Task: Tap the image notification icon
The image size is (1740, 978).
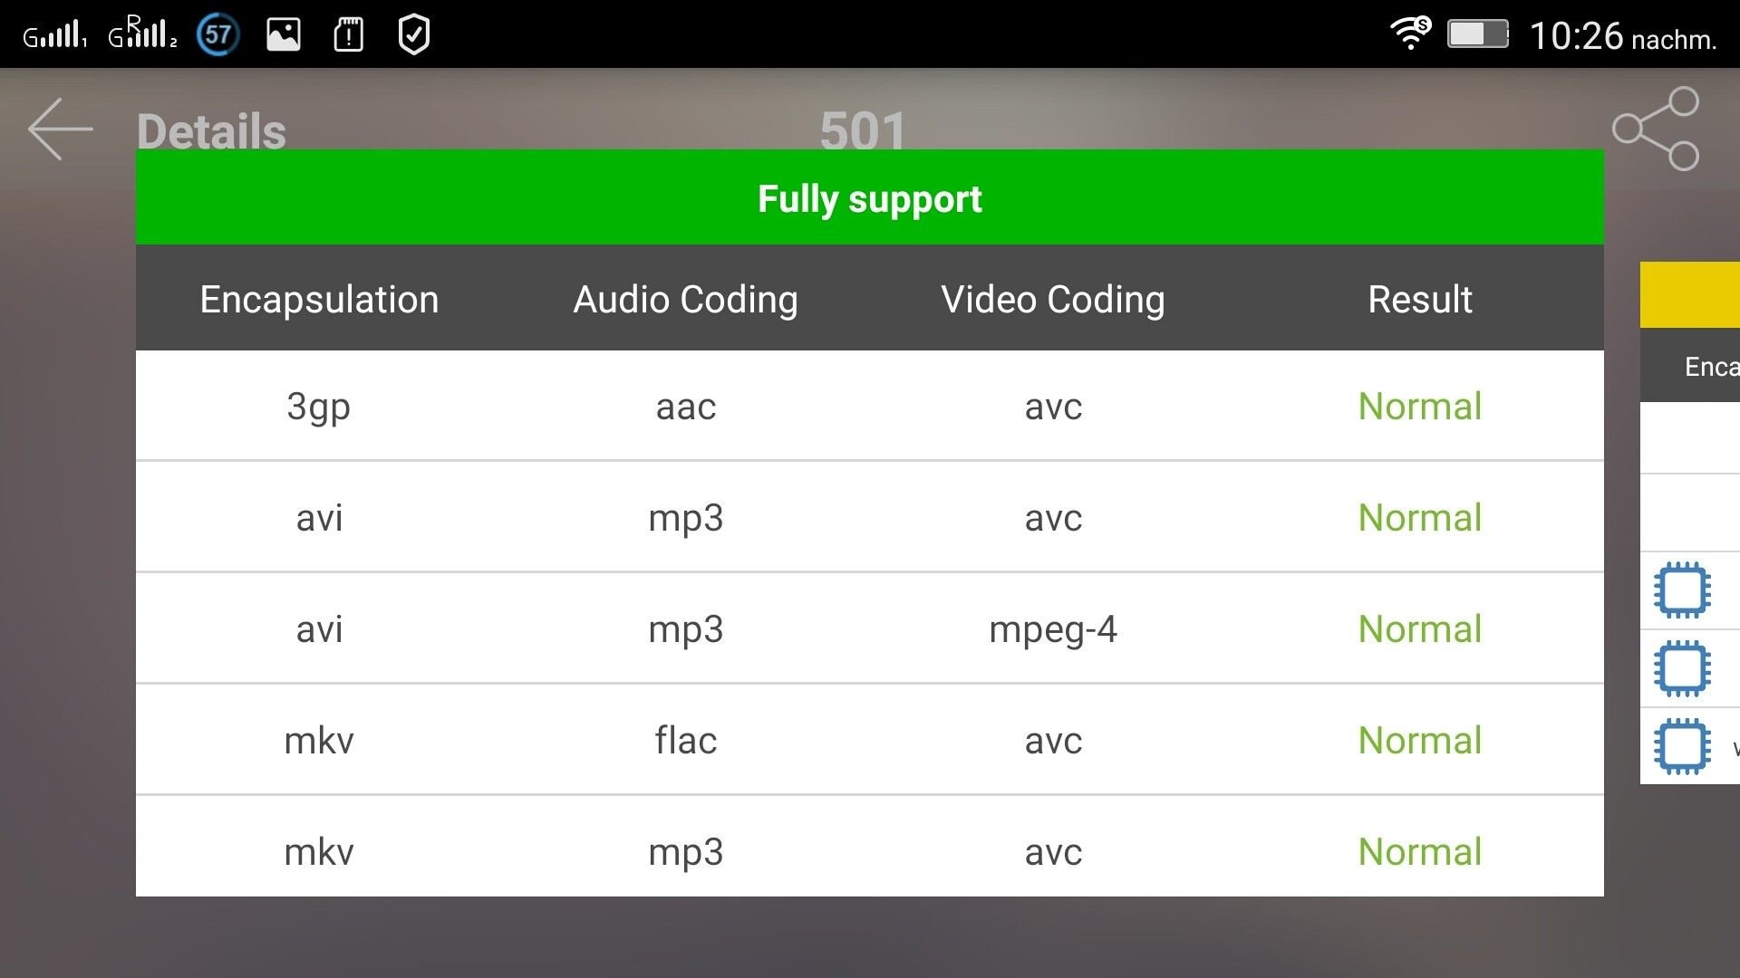Action: pyautogui.click(x=284, y=35)
